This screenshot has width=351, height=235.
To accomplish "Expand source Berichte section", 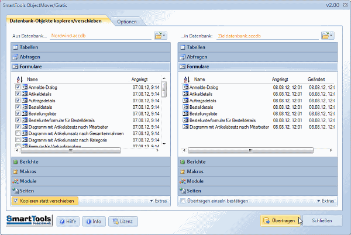I will tap(91, 162).
